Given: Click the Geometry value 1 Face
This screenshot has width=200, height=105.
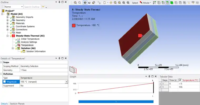Looking at the screenshot, I should 44,70.
